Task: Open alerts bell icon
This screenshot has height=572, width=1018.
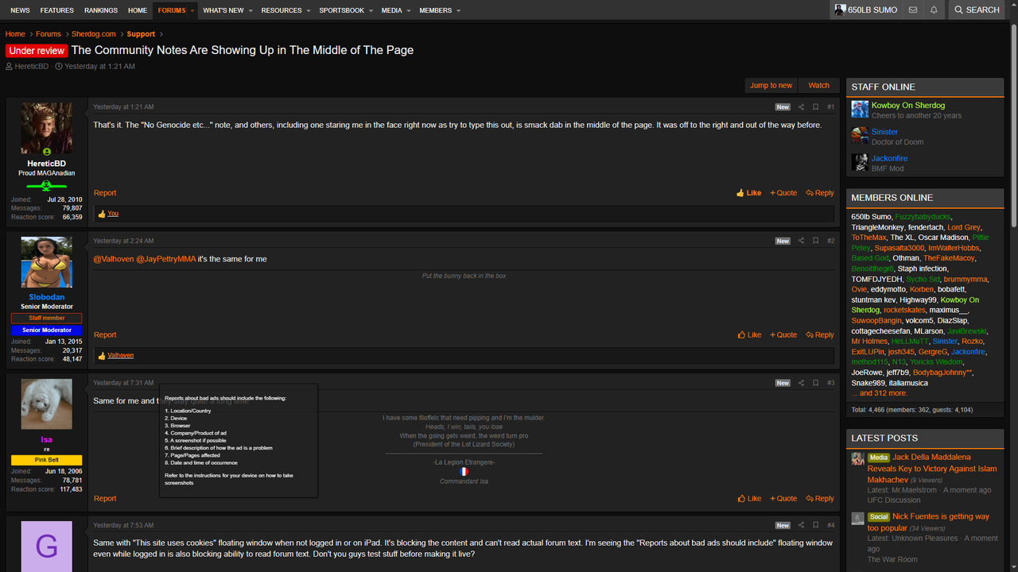Action: tap(934, 10)
